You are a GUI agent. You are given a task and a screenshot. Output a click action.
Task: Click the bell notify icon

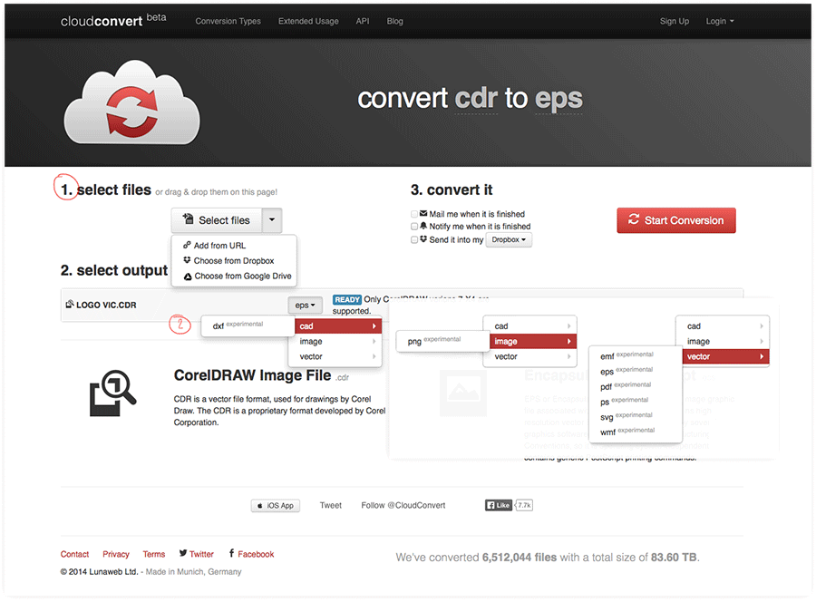tap(423, 226)
